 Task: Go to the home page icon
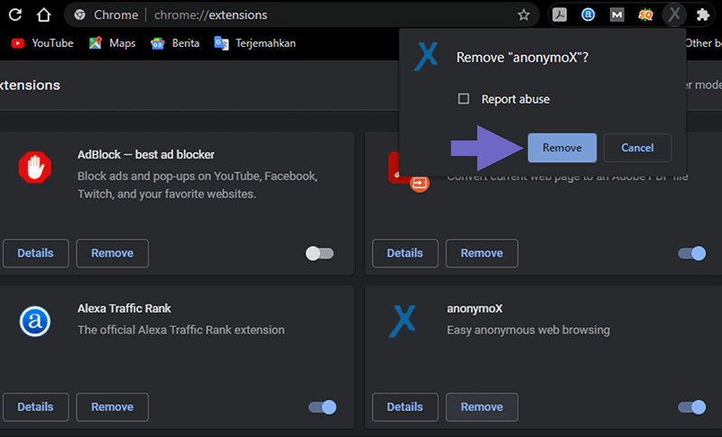coord(43,14)
